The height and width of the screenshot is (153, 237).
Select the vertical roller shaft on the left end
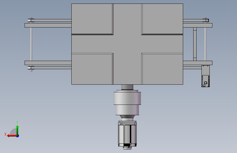tap(31, 44)
